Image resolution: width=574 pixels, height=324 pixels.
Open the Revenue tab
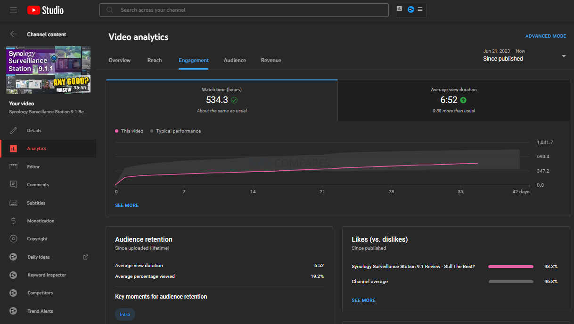271,60
